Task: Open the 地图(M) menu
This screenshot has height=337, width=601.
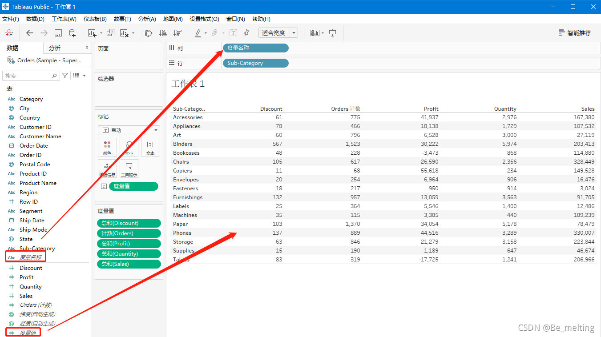Action: point(173,19)
